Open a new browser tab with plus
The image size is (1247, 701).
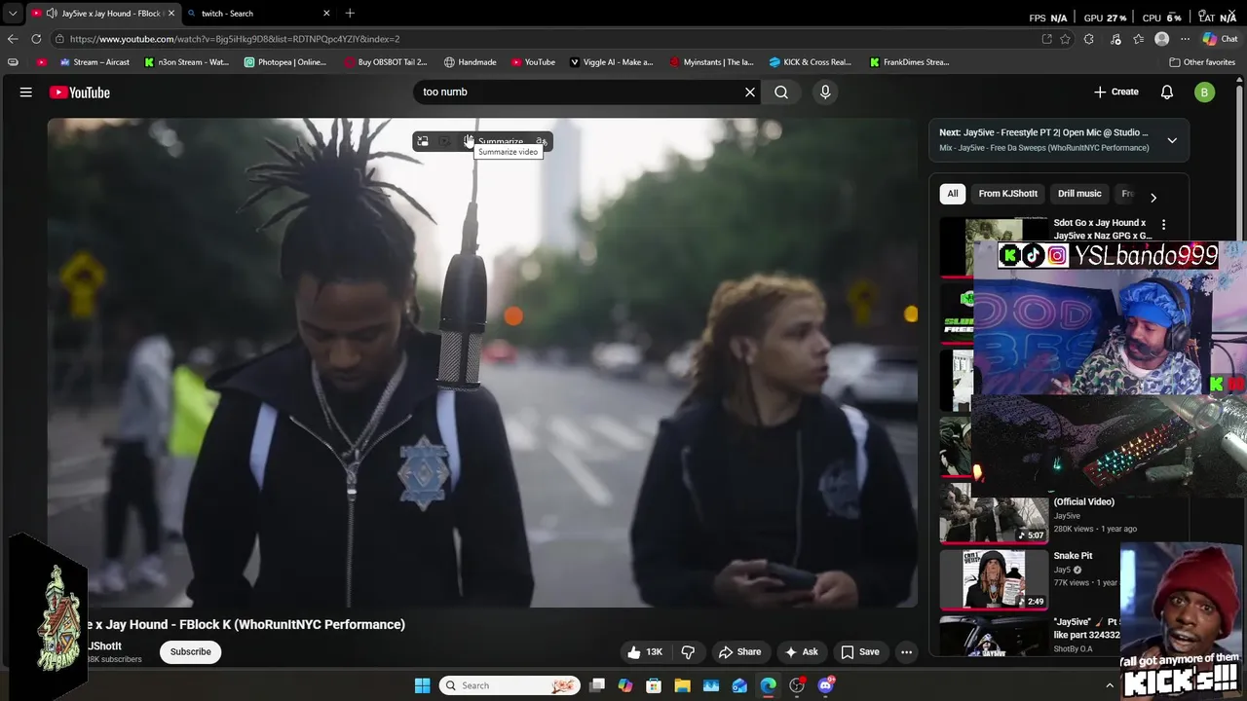coord(350,14)
